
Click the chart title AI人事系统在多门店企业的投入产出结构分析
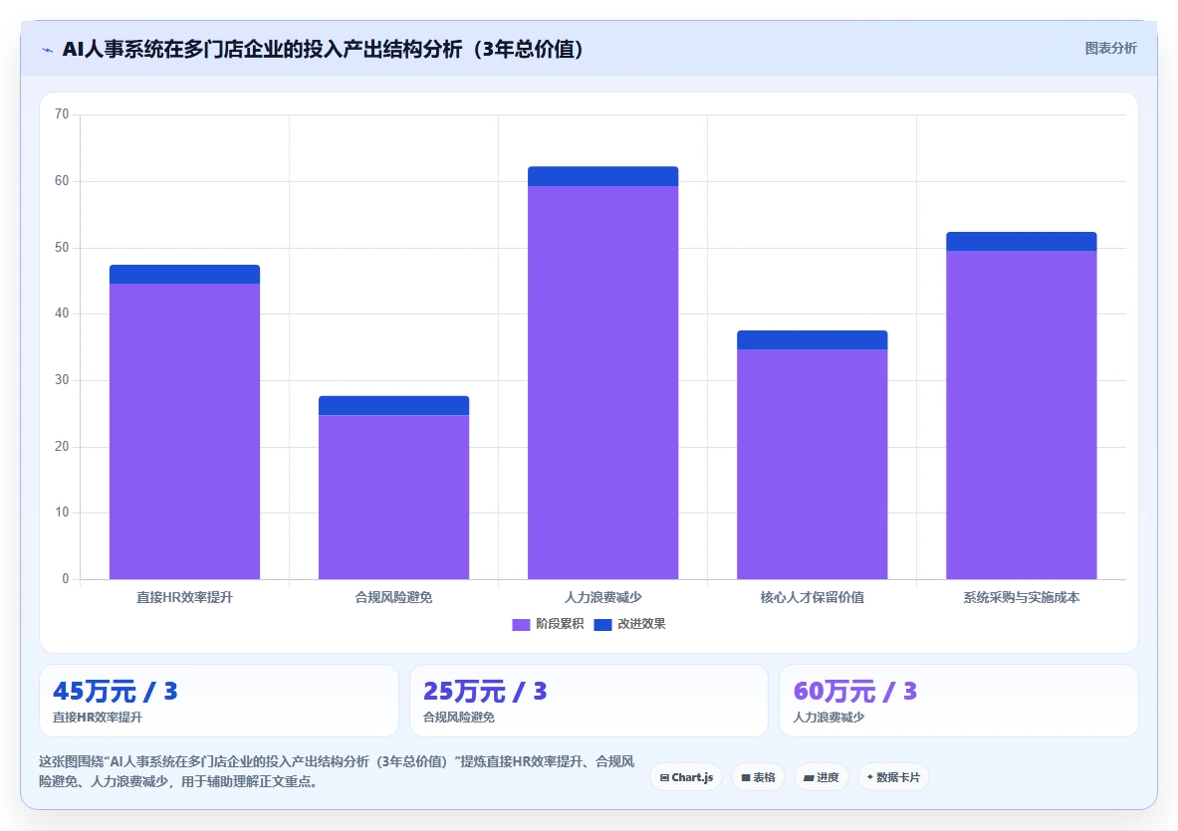pos(323,50)
